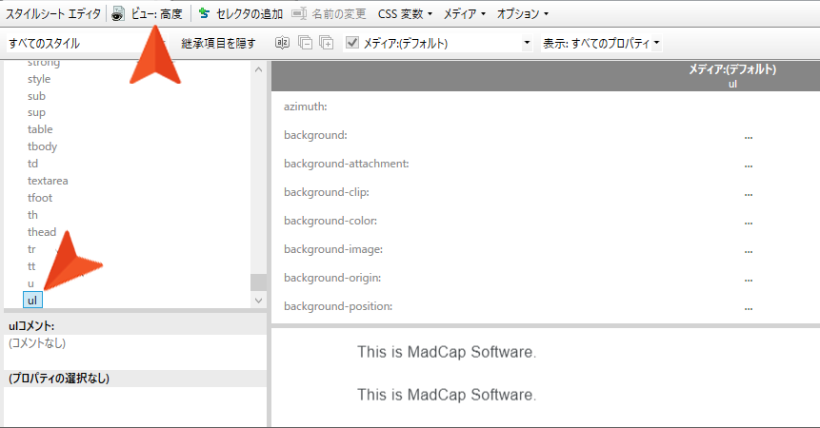
Task: Click the 継承項目を隠す button
Action: 218,43
